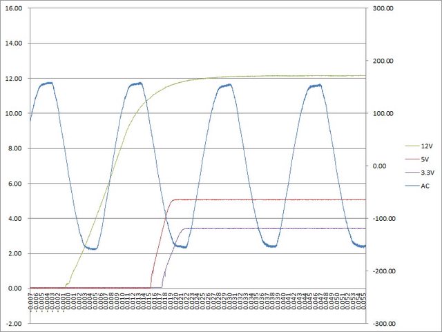Click the -100.00 label on right axis
Image resolution: width=442 pixels, height=332 pixels.
(381, 219)
